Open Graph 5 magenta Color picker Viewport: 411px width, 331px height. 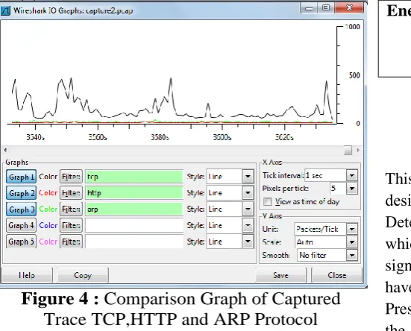48,242
